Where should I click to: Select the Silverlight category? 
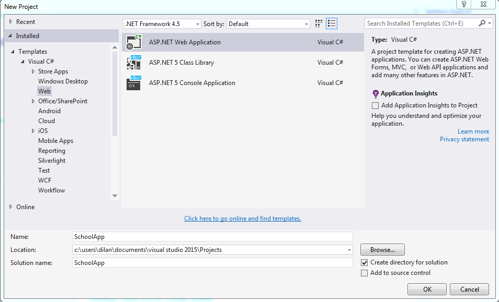(x=52, y=161)
